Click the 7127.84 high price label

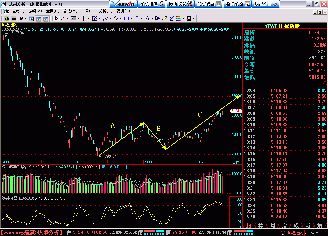(x=18, y=33)
